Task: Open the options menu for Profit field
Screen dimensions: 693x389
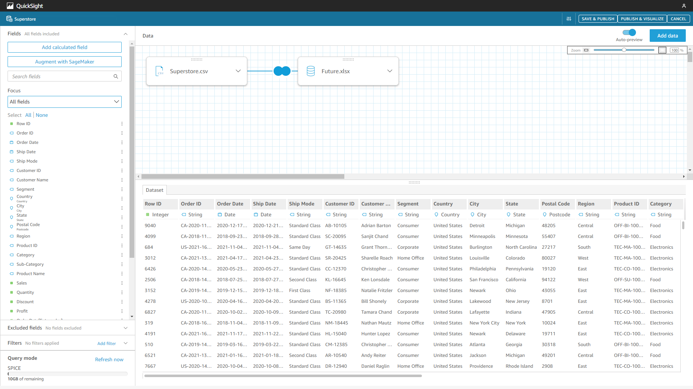Action: click(x=122, y=311)
